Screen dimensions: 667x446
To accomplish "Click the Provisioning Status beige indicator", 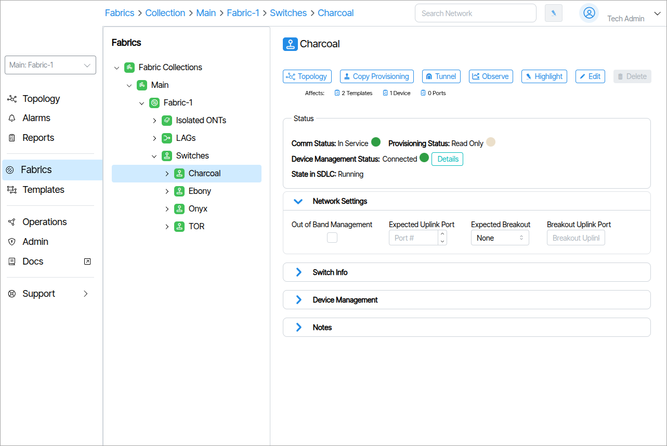I will pos(491,142).
